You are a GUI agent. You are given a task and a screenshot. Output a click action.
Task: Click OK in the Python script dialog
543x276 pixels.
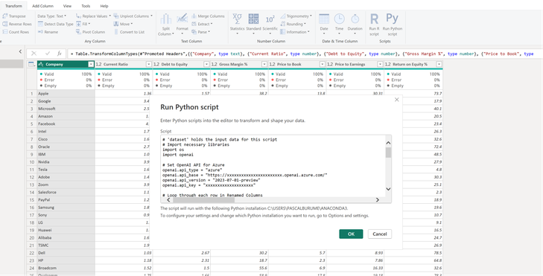click(x=351, y=234)
